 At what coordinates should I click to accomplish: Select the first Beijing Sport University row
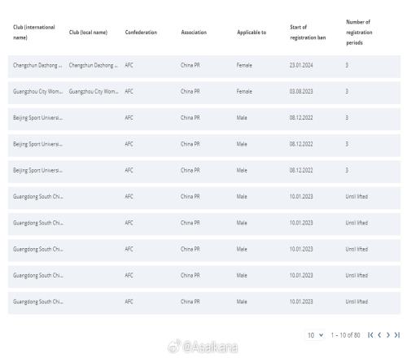tap(204, 119)
